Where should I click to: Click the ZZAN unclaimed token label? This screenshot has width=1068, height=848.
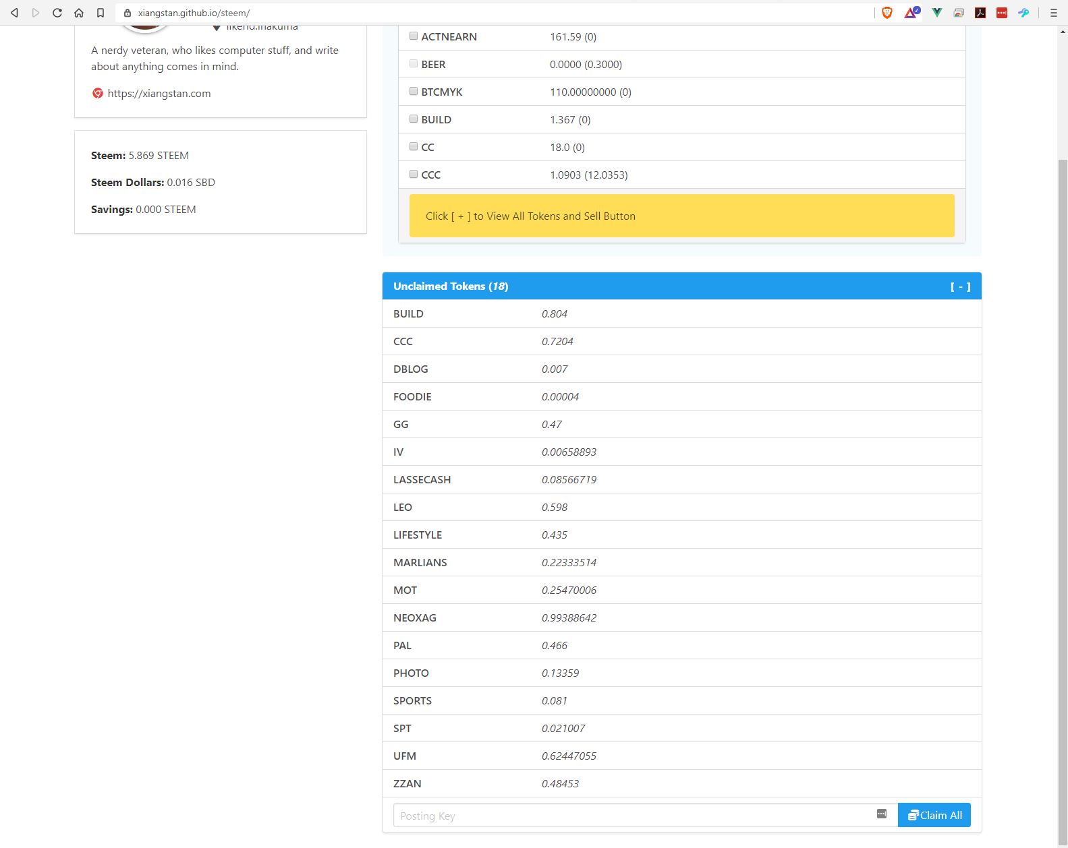(407, 783)
